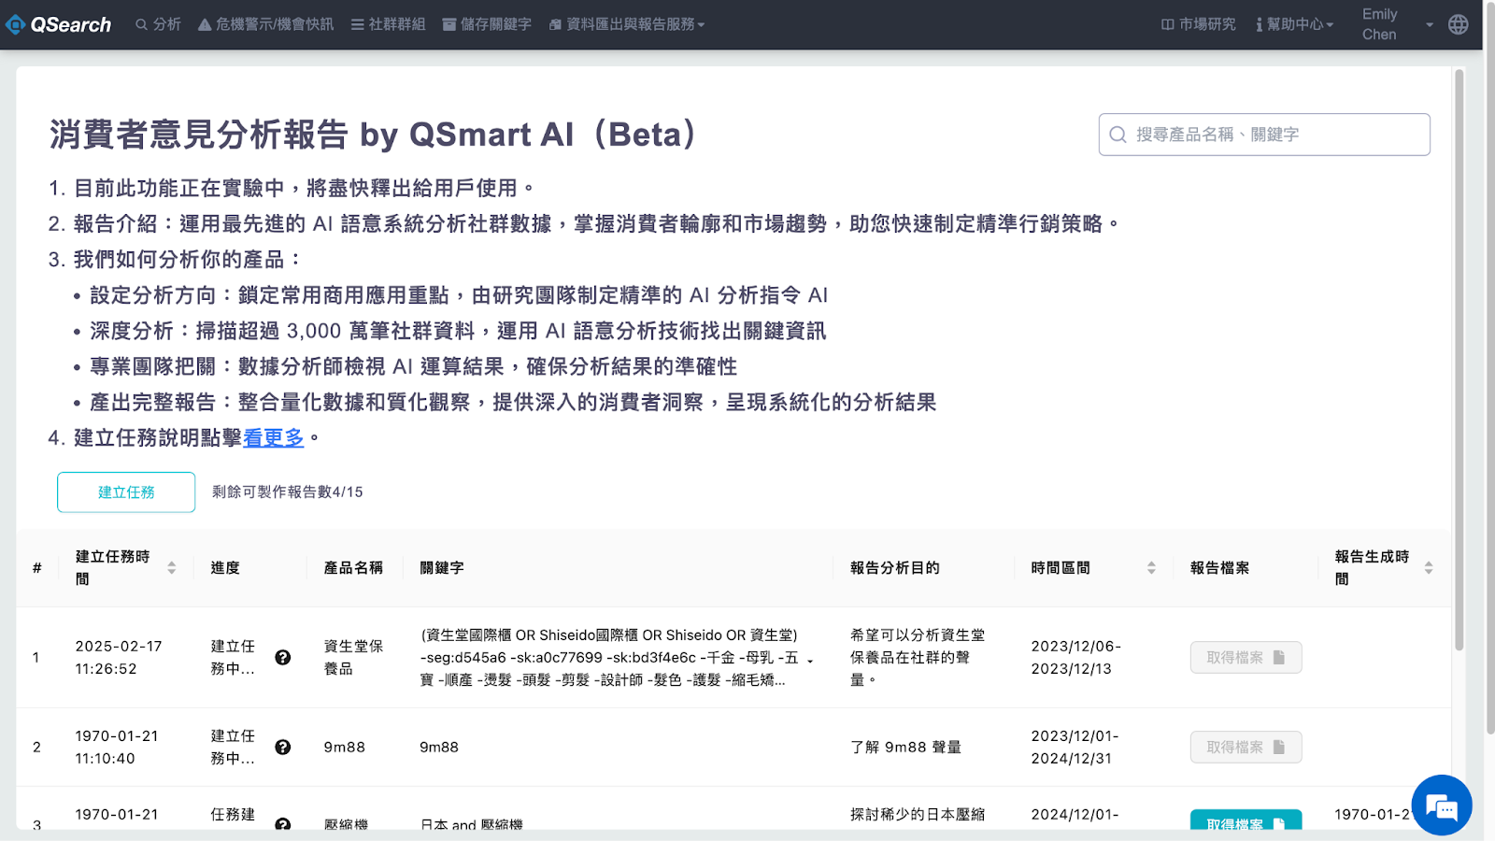Click the 了解 9m88 聲量 purpose cell
1495x841 pixels.
pyautogui.click(x=905, y=748)
